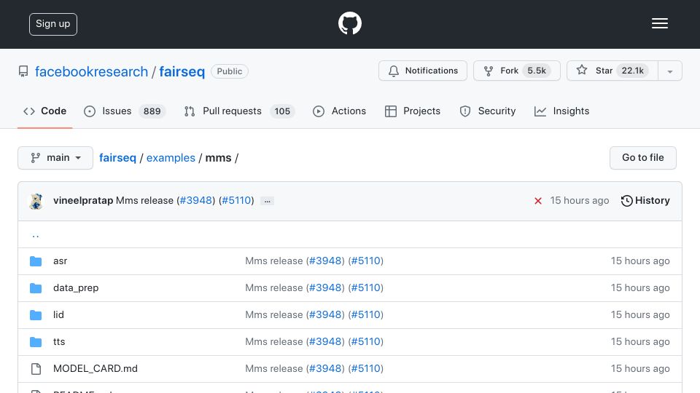Image resolution: width=700 pixels, height=393 pixels.
Task: Click the 5.5k fork count
Action: click(537, 71)
